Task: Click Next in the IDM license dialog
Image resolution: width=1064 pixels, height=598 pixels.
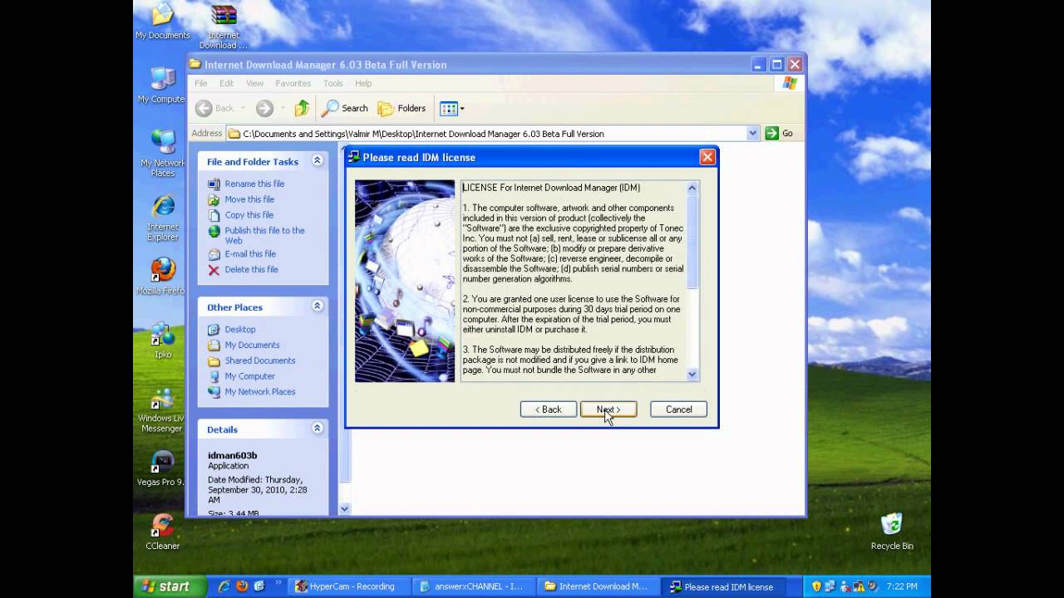Action: [x=608, y=409]
